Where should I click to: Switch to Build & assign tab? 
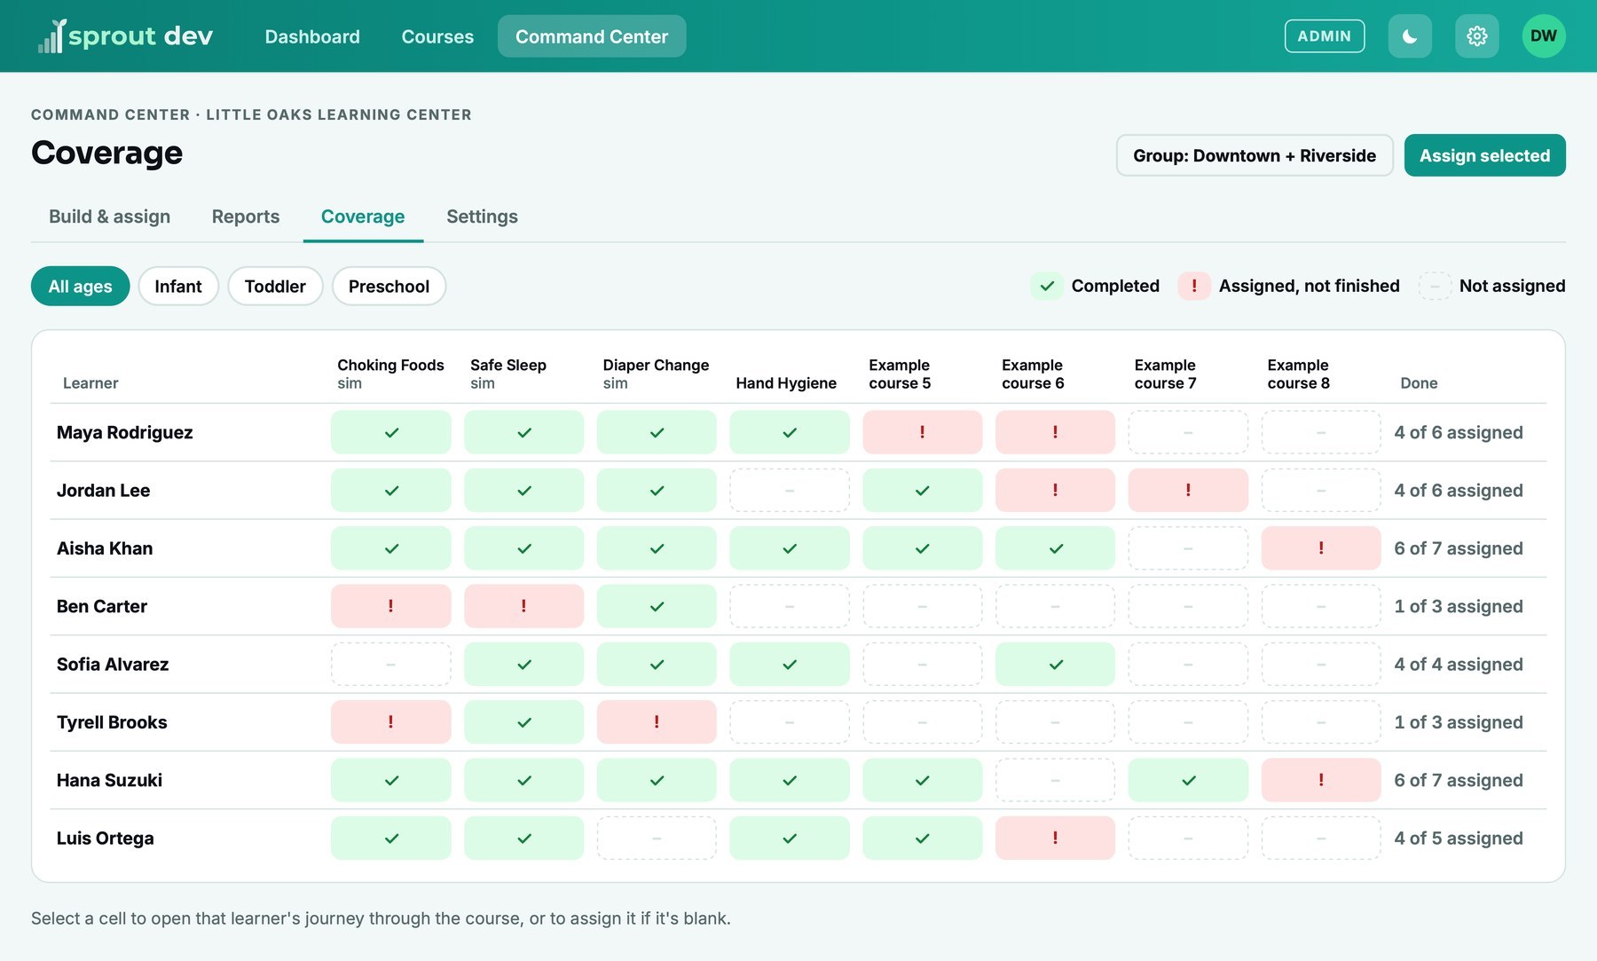coord(109,217)
